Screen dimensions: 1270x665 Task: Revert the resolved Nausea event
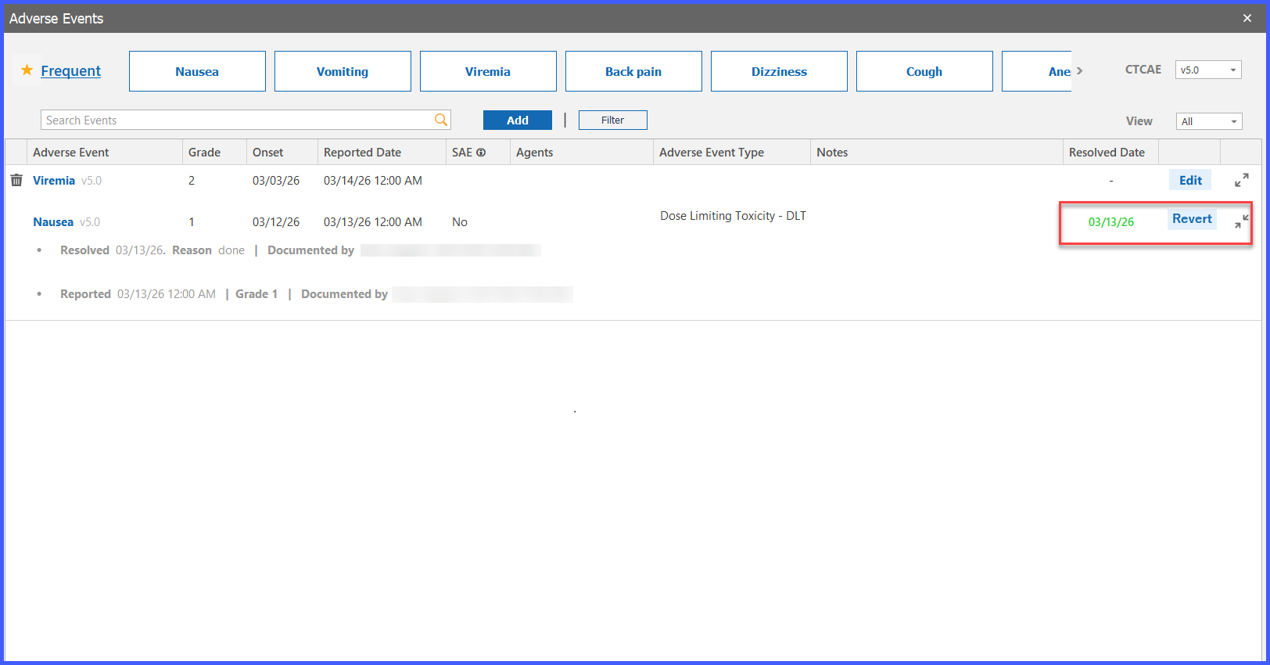pos(1192,219)
